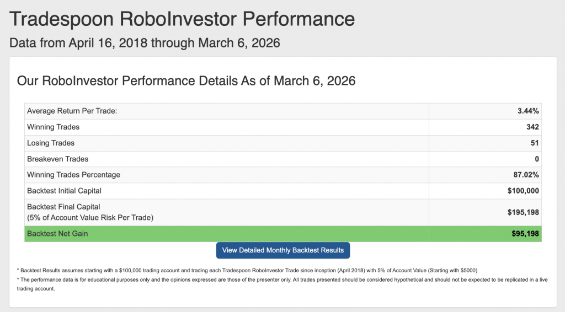This screenshot has width=565, height=312.
Task: Click the Winning Trades Percentage label
Action: click(73, 175)
